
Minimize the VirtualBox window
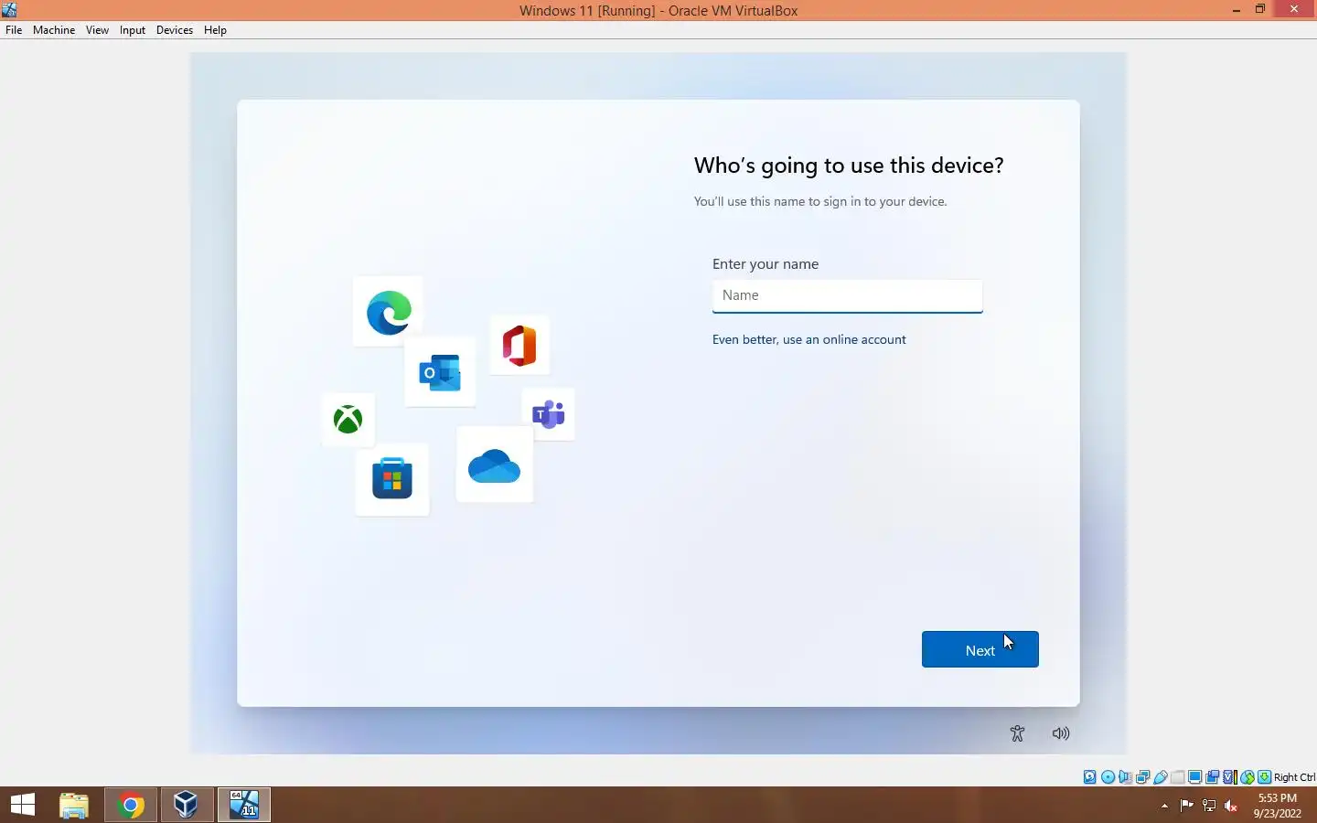[1237, 9]
